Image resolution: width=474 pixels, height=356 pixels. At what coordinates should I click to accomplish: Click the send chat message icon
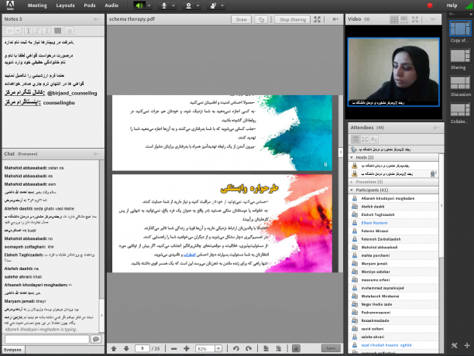pos(96,339)
